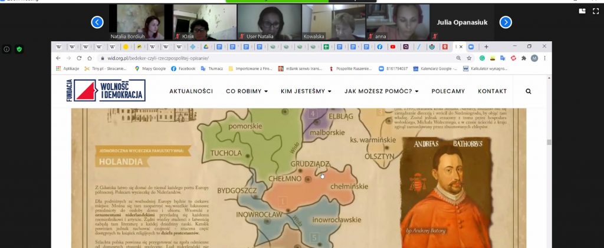The width and height of the screenshot is (604, 248).
Task: Expand the JAK MOŻESZ POMÓC? menu
Action: tap(382, 91)
